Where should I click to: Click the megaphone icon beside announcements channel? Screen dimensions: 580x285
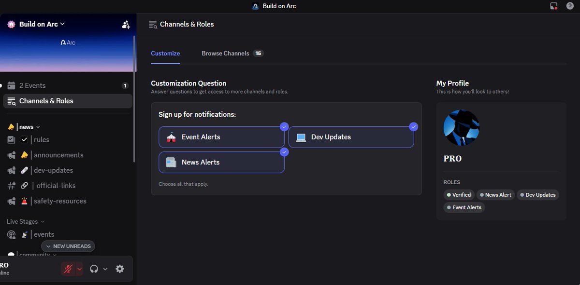click(11, 155)
